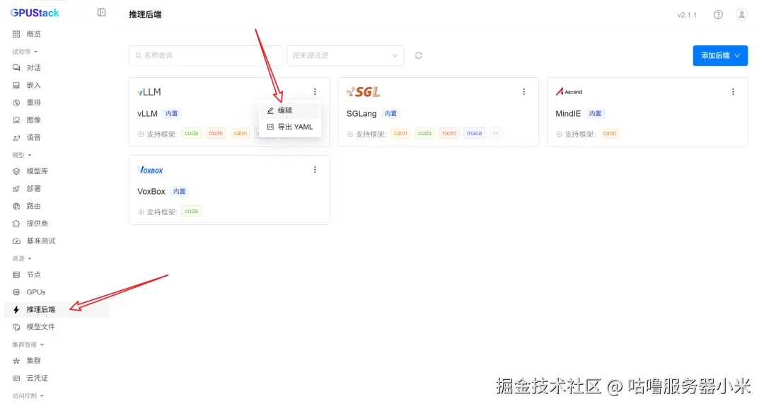Open the 添加后端 add backend dropdown button

[720, 56]
